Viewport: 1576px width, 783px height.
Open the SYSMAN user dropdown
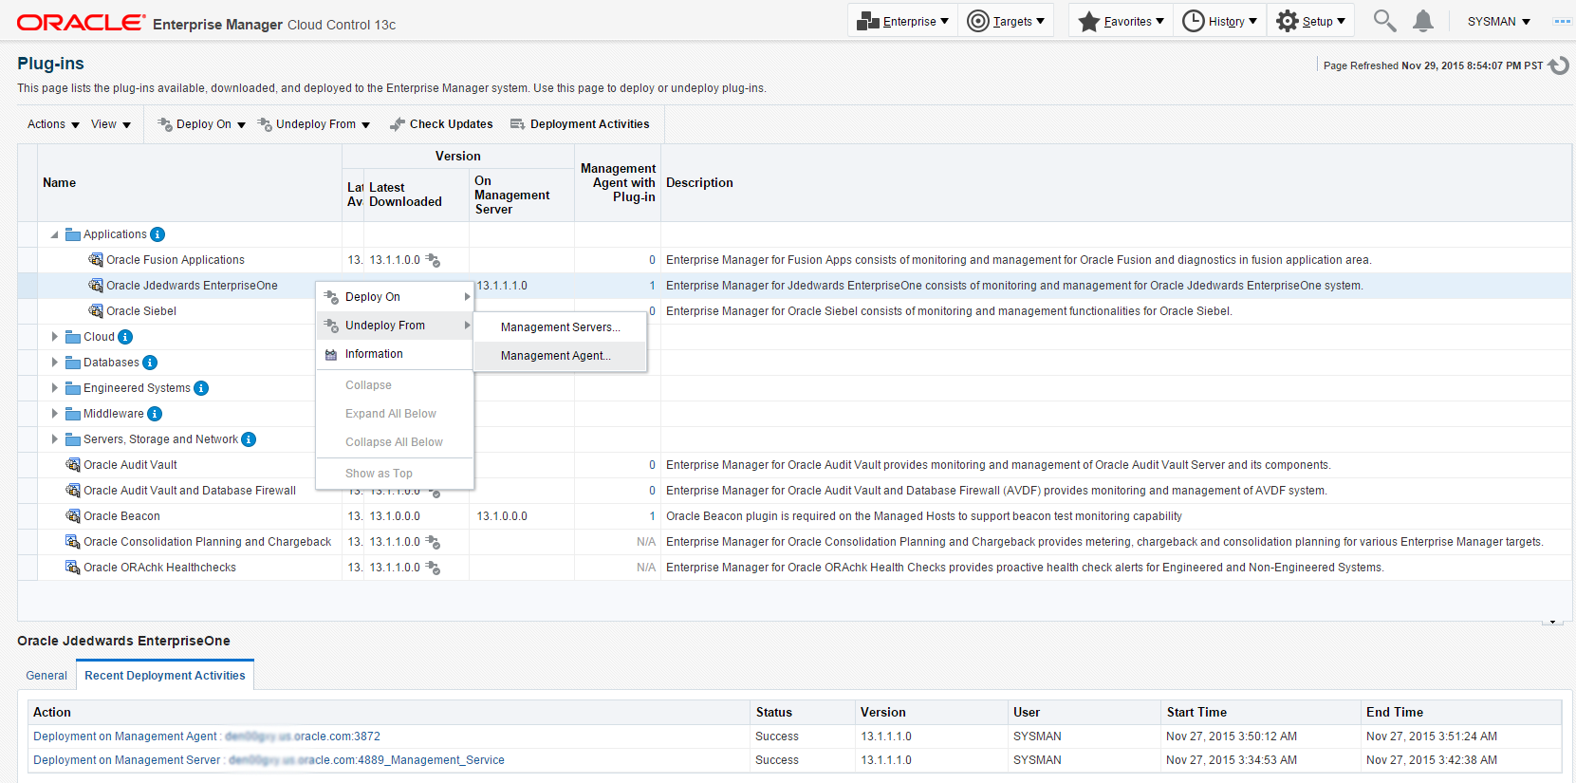(x=1498, y=21)
